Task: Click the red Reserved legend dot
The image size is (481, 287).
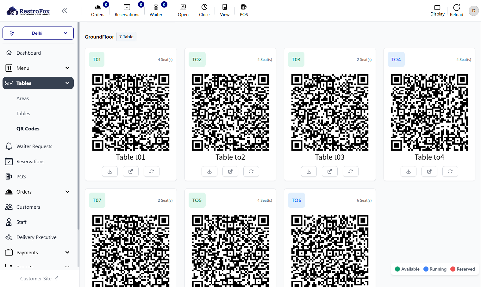Action: [x=453, y=269]
